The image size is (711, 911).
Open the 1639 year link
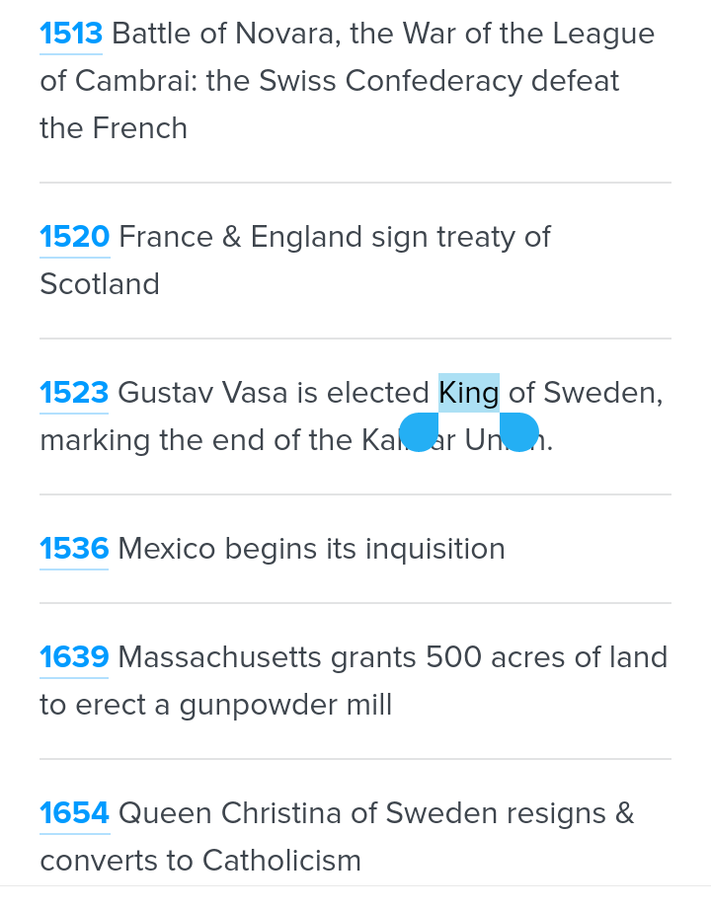(74, 658)
